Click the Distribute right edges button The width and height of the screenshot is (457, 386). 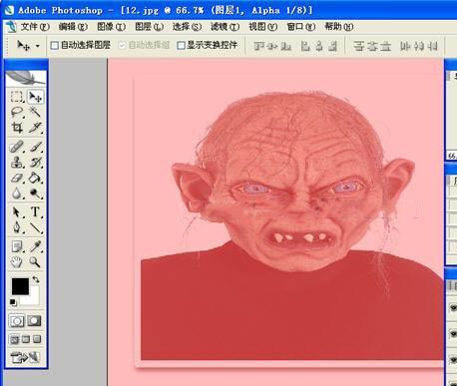pyautogui.click(x=432, y=46)
